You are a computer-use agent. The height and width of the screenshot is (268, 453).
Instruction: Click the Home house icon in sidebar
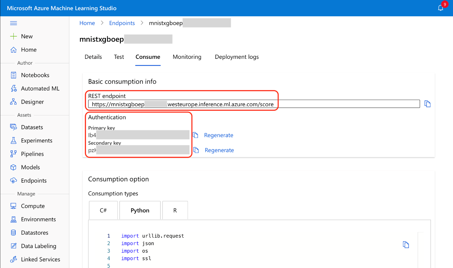pos(13,50)
